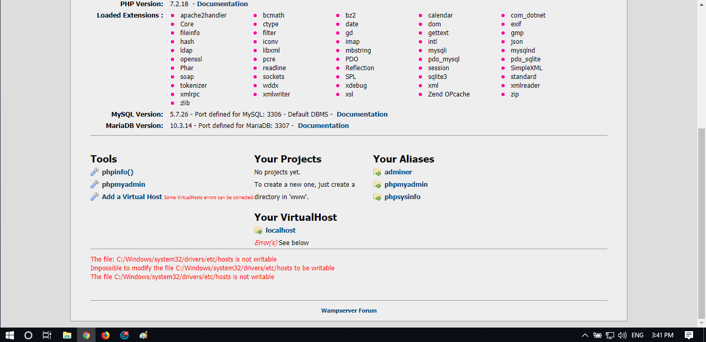
Task: Open the MySQL Version Documentation link
Action: coord(362,115)
